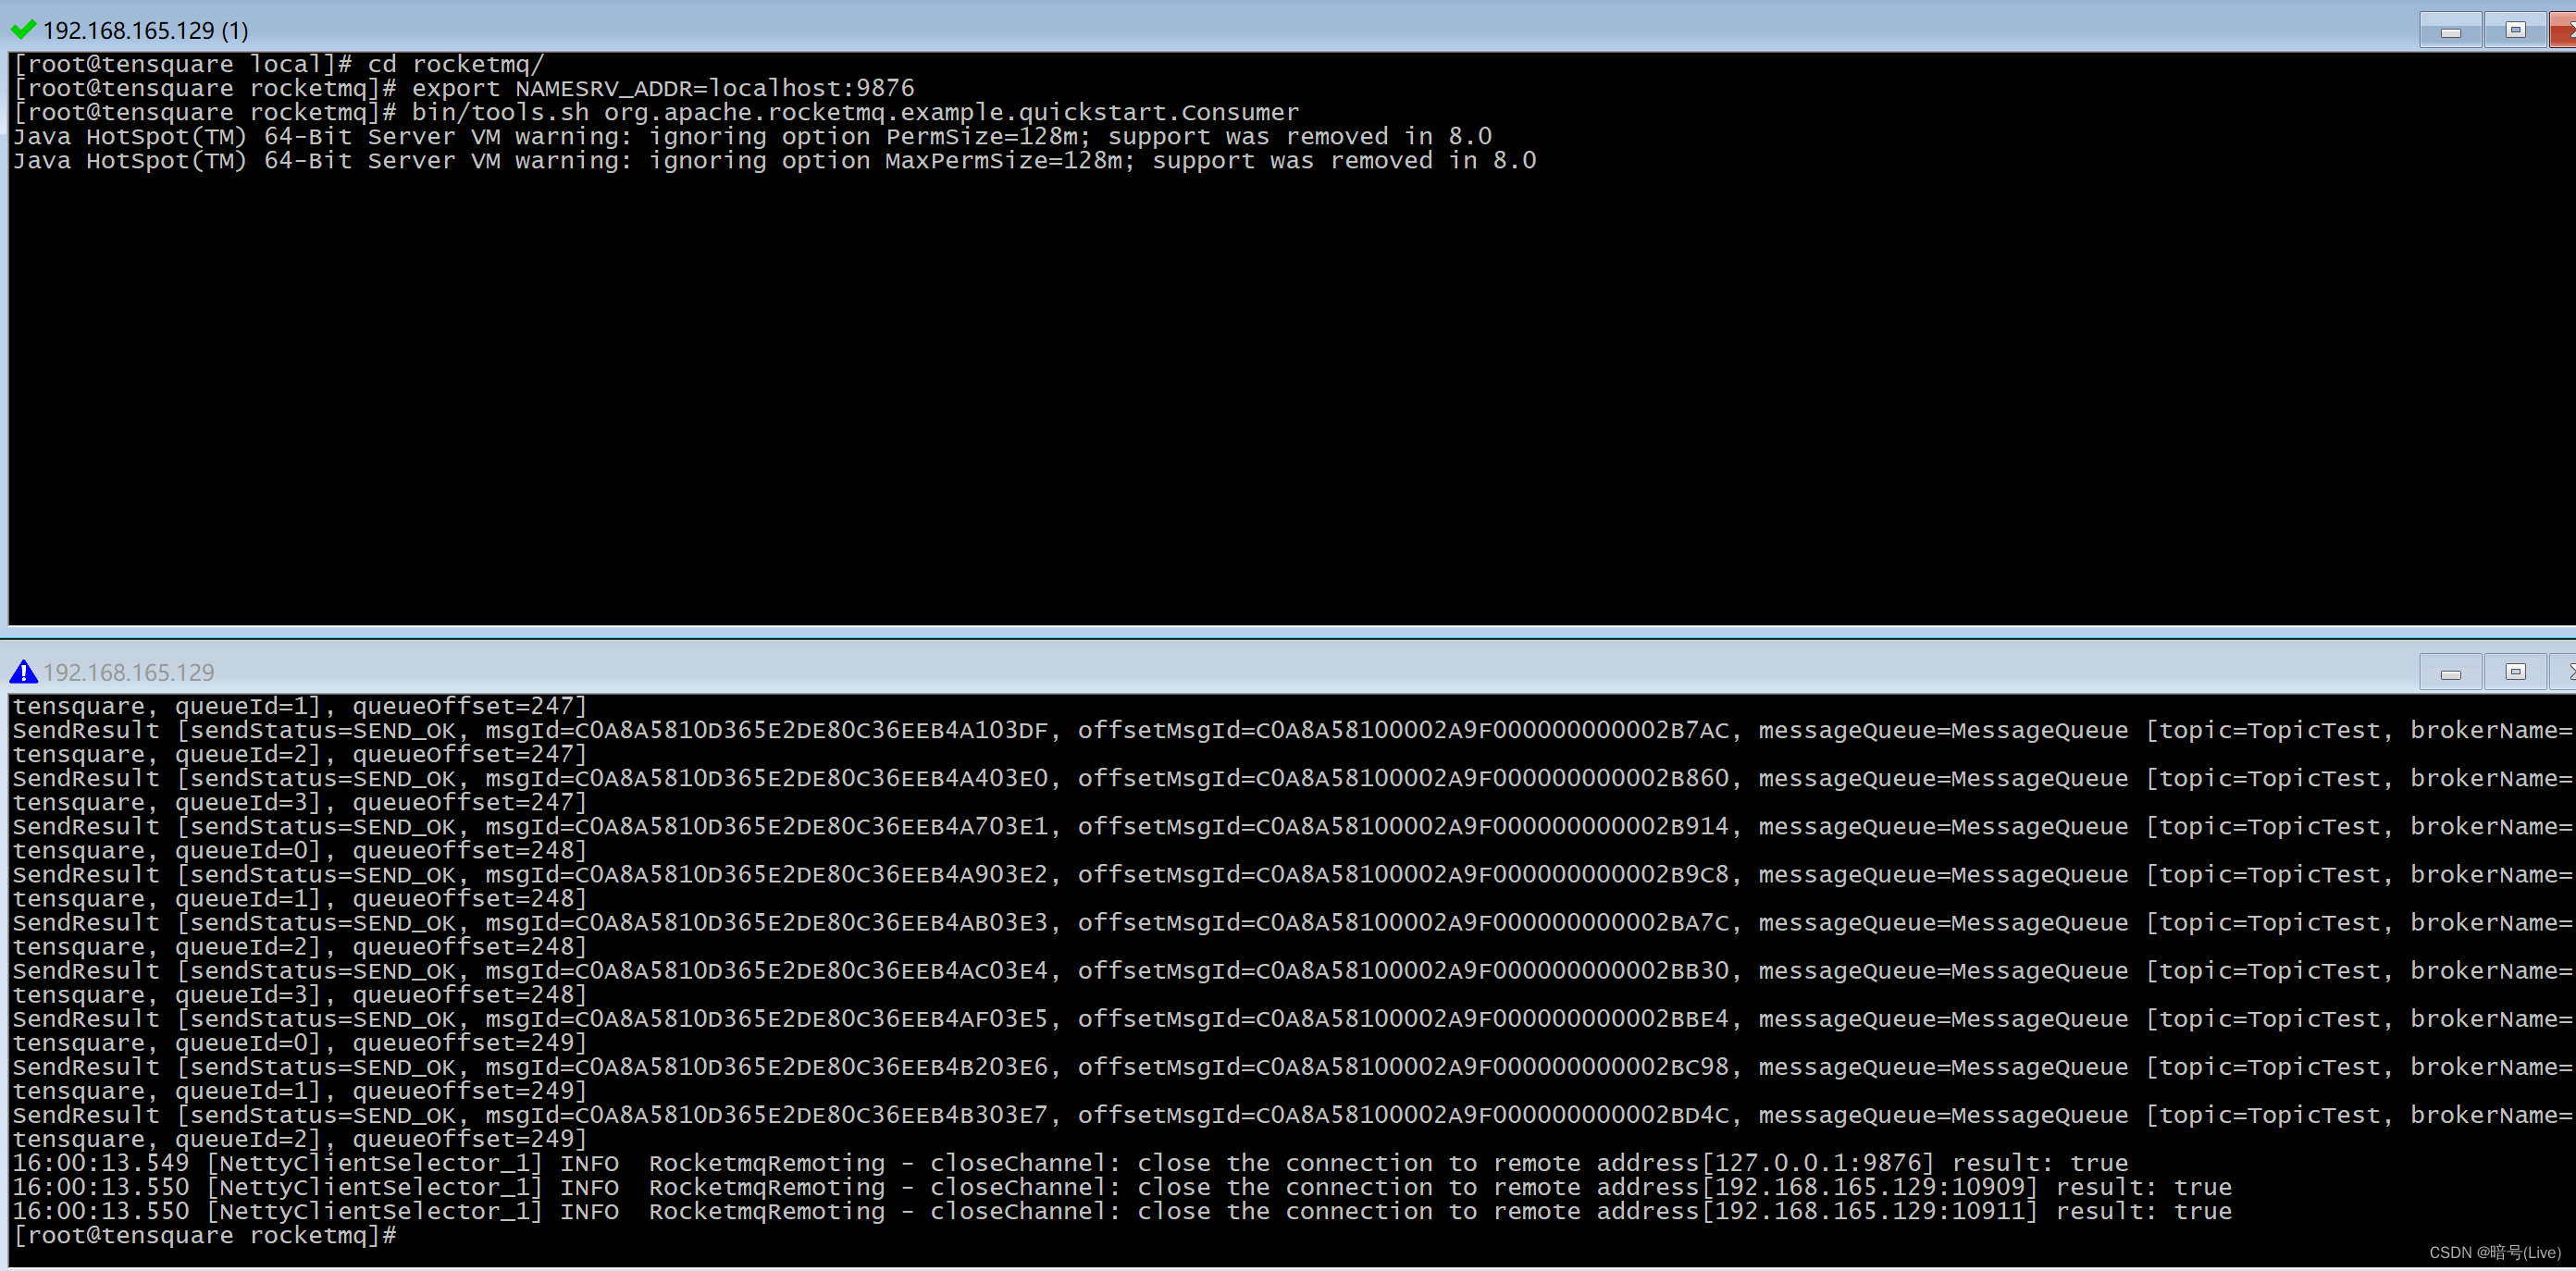Click the blue warning triangle session icon
The width and height of the screenshot is (2576, 1271).
pyautogui.click(x=23, y=672)
